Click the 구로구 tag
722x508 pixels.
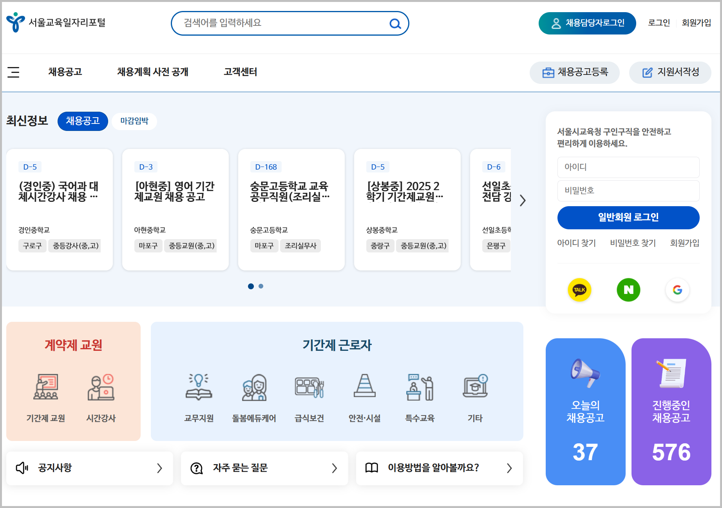32,246
